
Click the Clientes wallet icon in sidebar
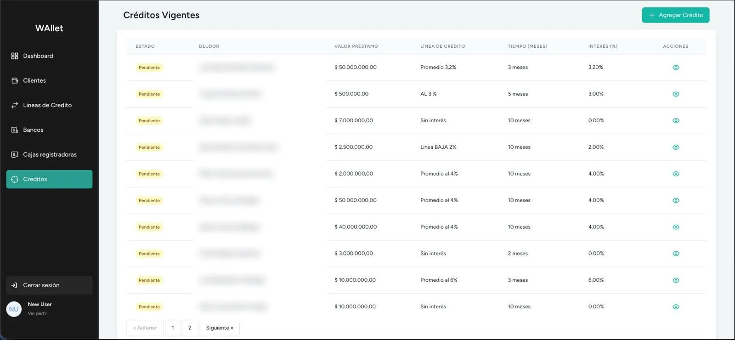[15, 81]
